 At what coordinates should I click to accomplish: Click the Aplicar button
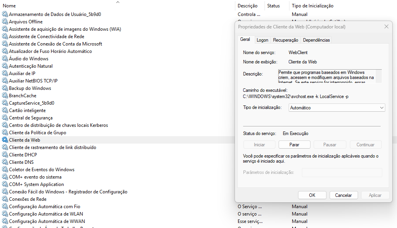375,195
